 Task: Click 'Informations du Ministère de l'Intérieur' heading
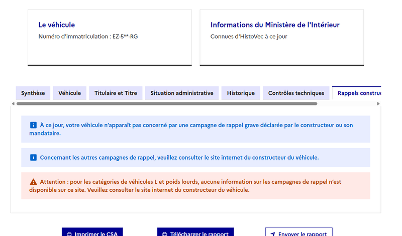click(x=275, y=25)
